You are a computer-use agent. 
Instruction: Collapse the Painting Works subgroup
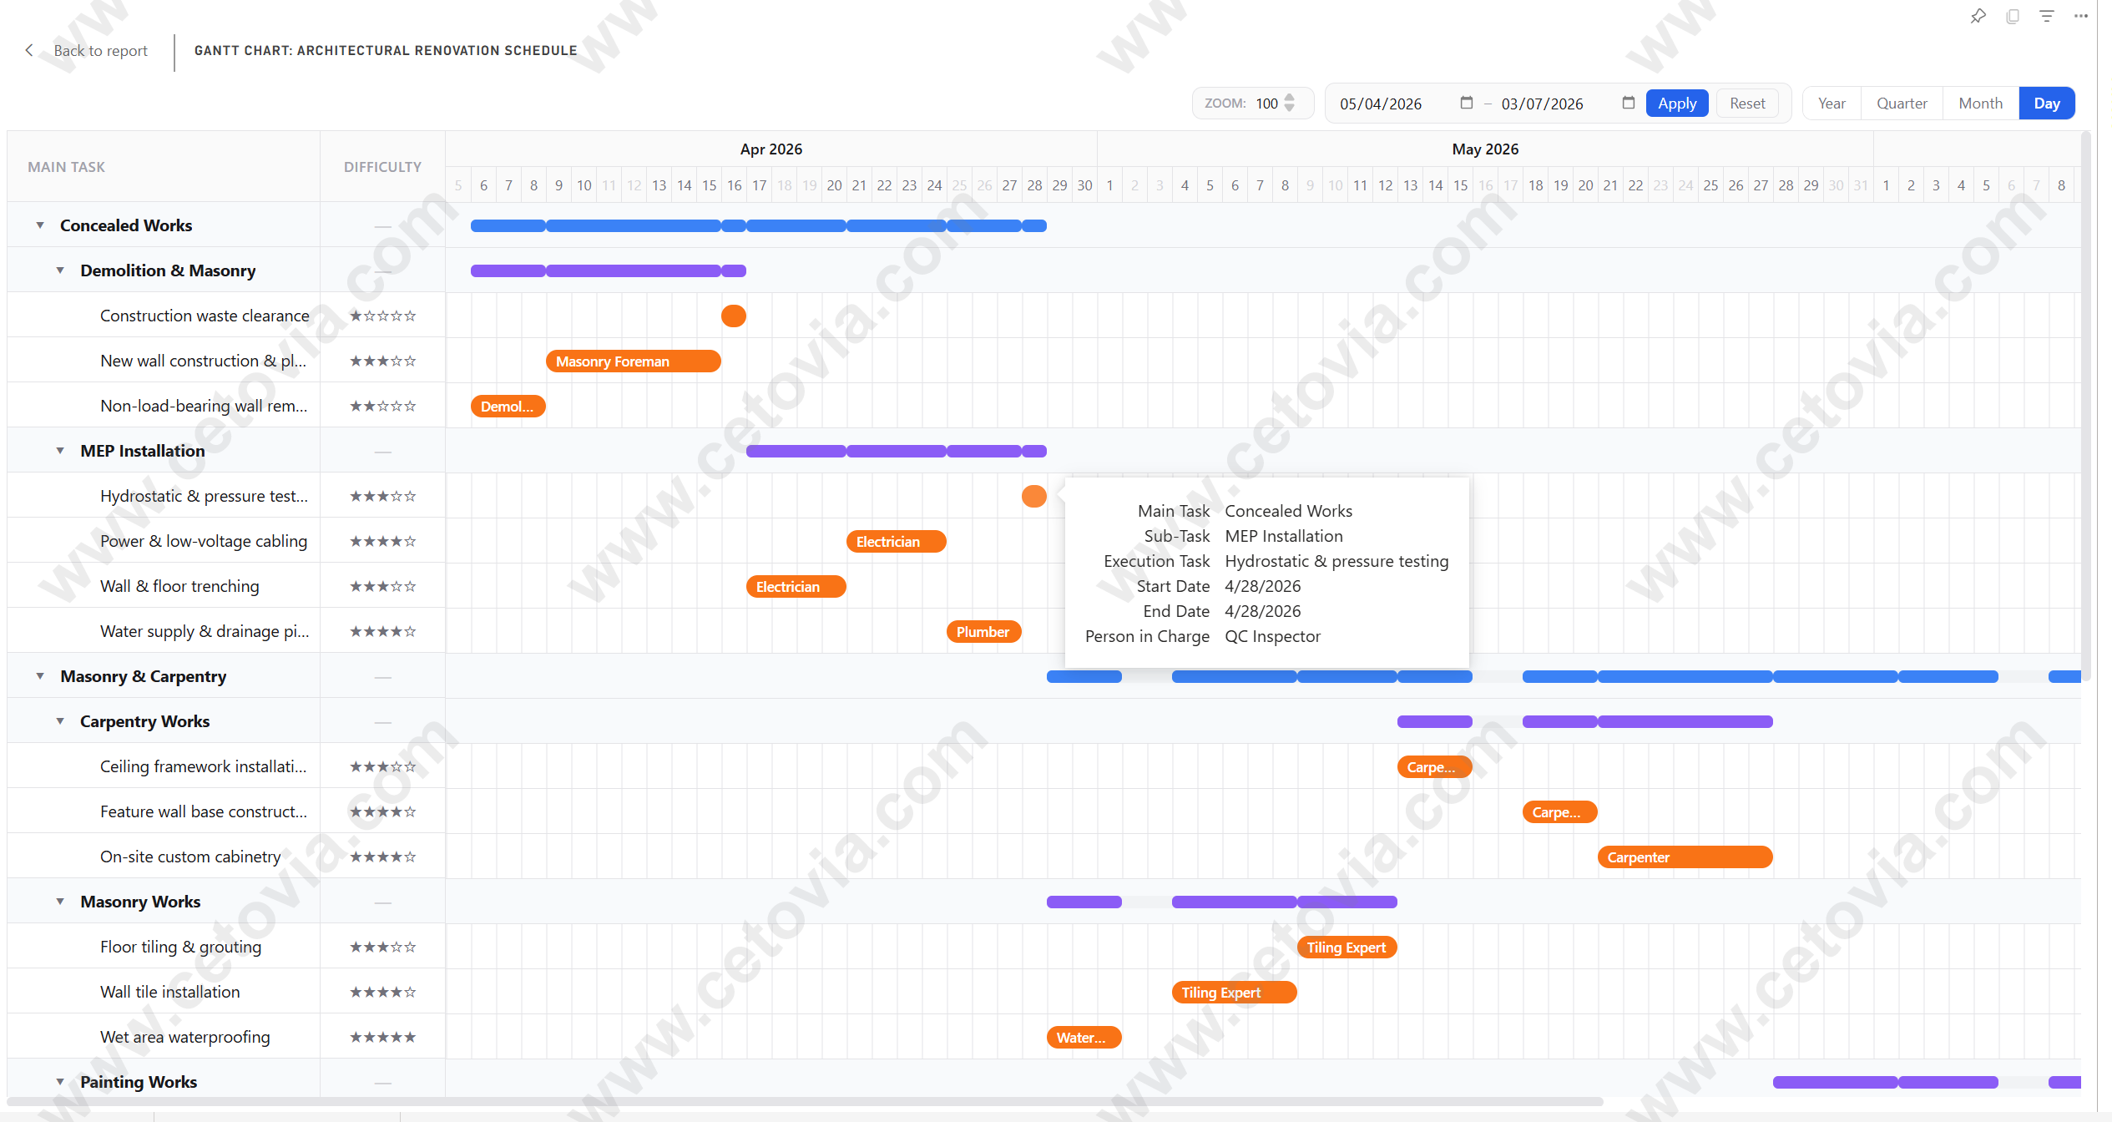click(x=60, y=1082)
